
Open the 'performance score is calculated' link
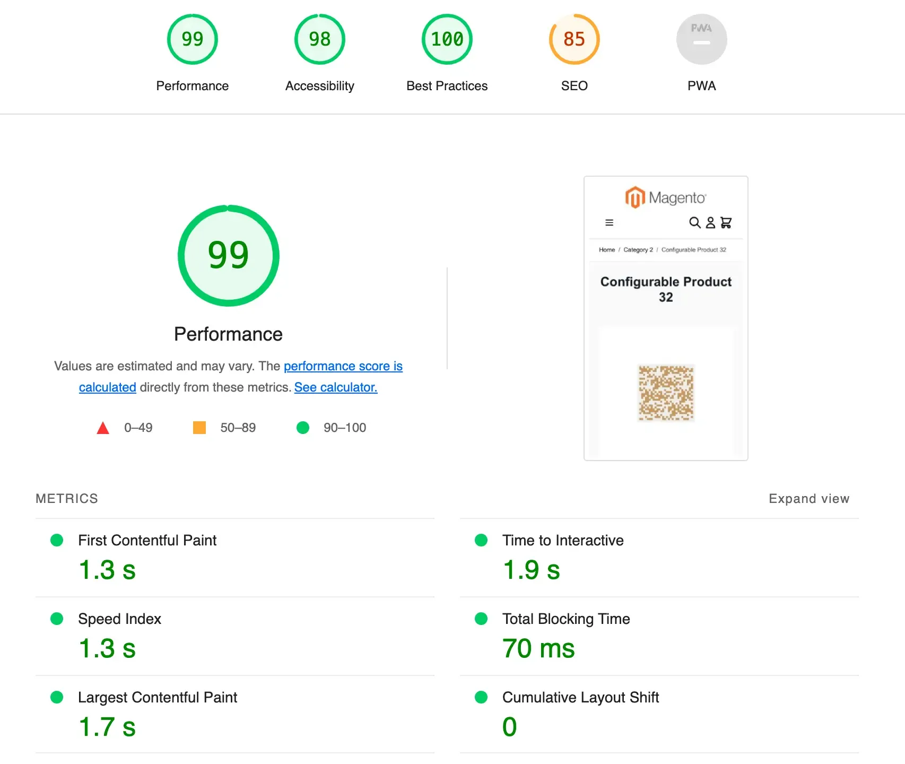(343, 366)
